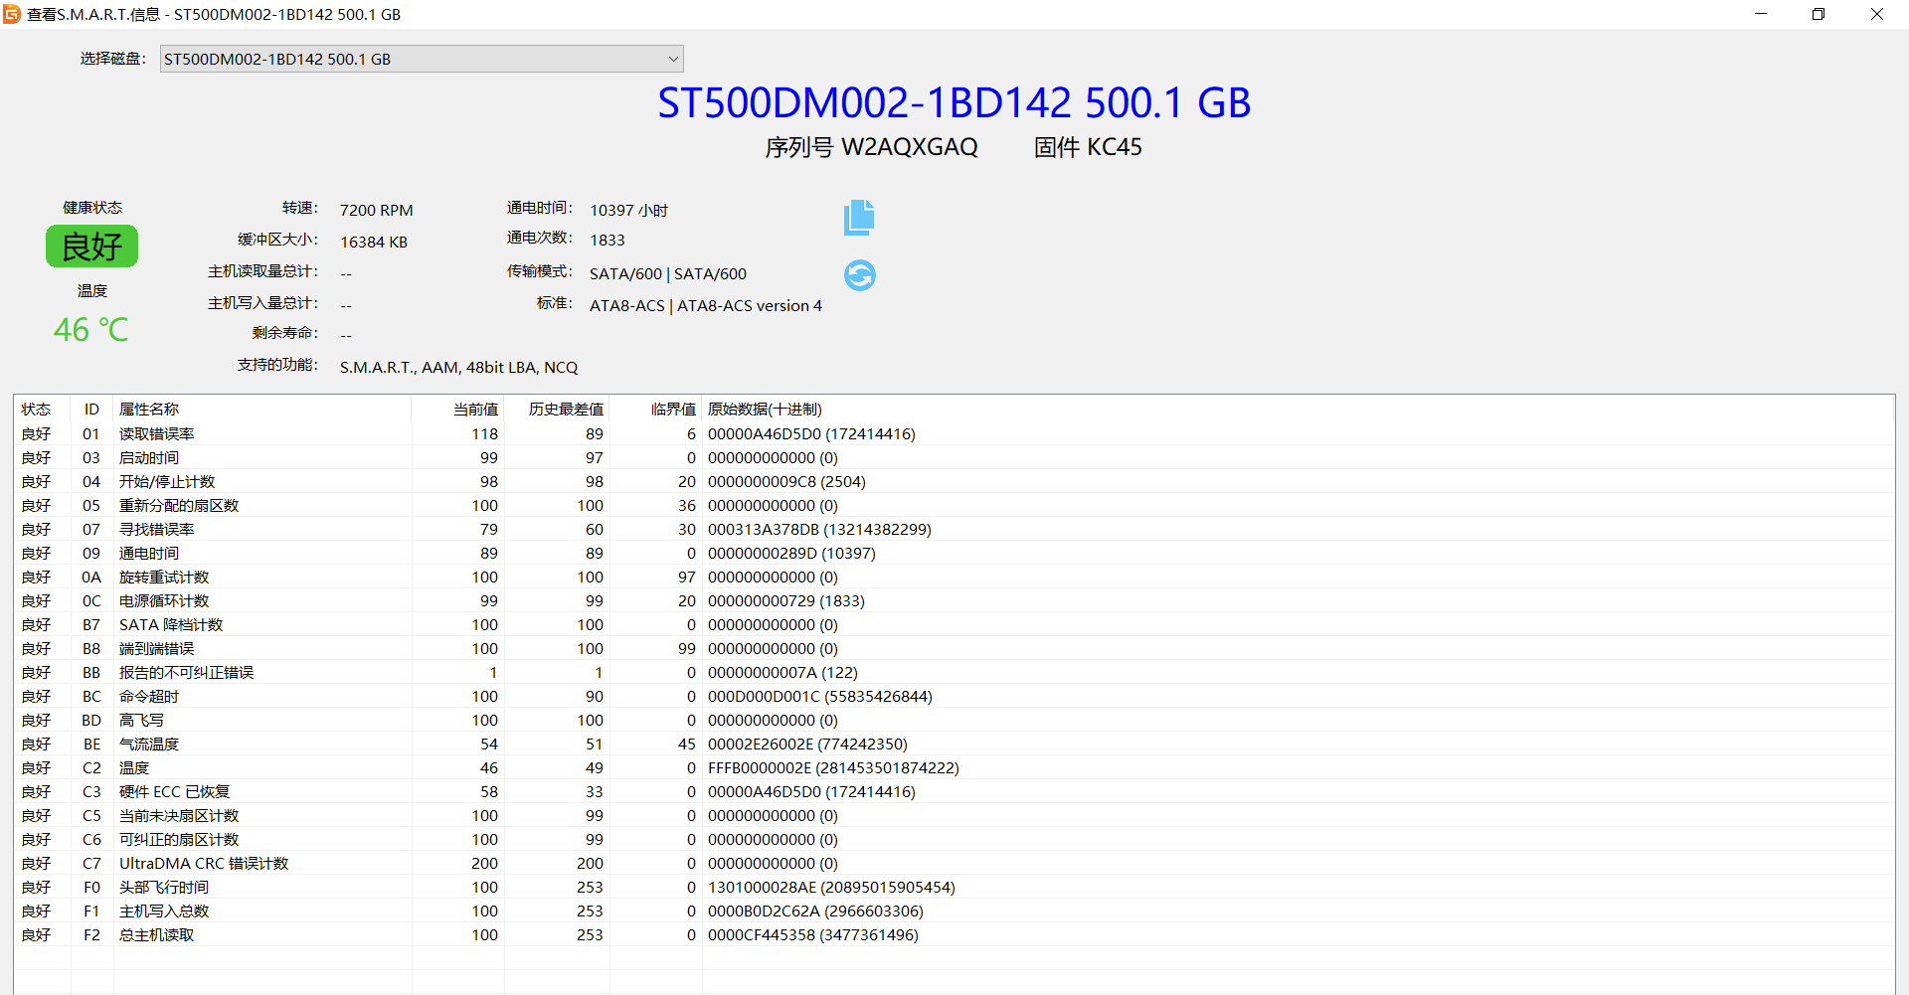Close the S.M.A.R.T. information window
The width and height of the screenshot is (1909, 995).
coord(1877,14)
